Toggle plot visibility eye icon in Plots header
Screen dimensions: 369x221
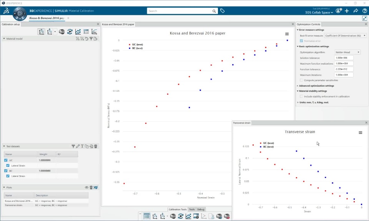[x=86, y=187]
